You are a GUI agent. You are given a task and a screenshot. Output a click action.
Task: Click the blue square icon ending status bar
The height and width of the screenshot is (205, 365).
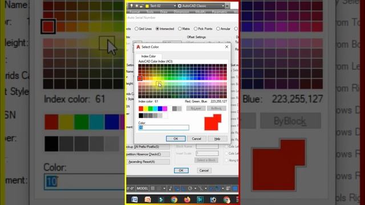coord(235,188)
